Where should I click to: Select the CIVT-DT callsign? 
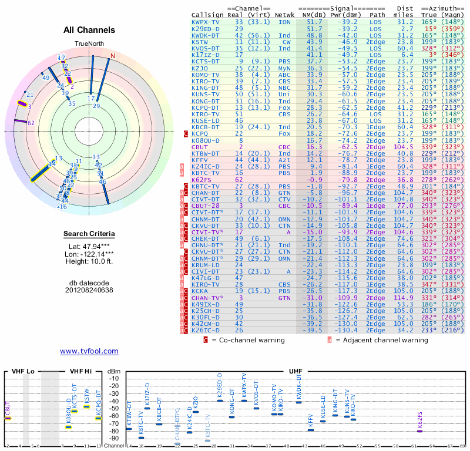pyautogui.click(x=205, y=200)
